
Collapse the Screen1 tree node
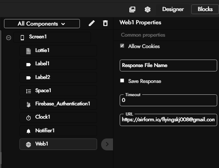8,37
